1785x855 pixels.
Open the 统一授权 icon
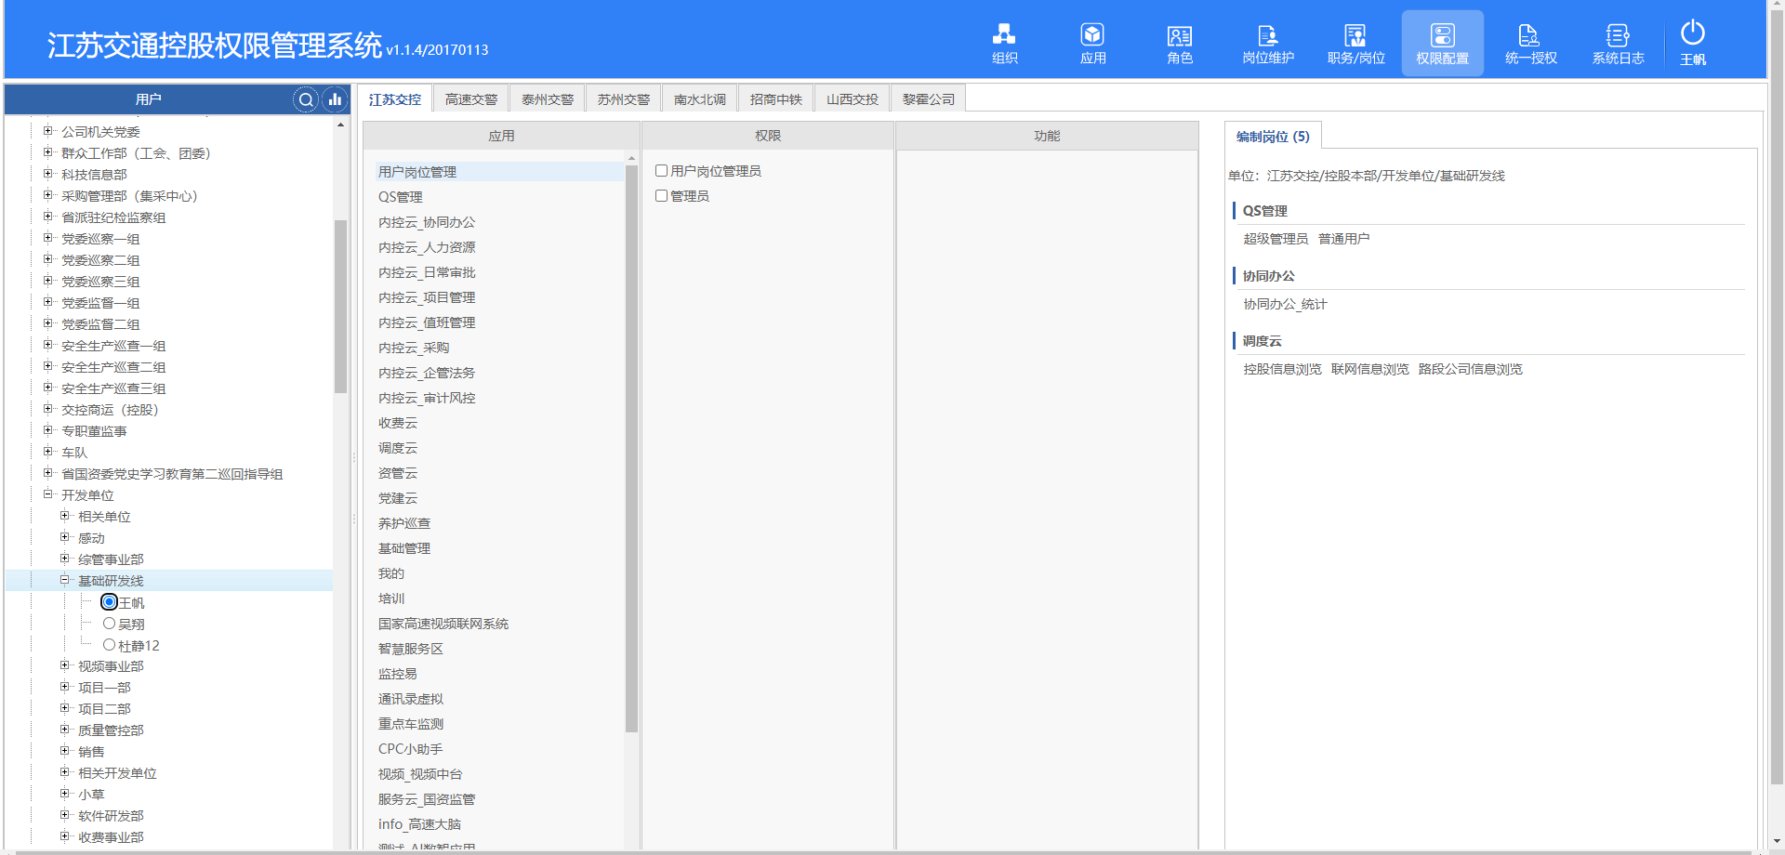[1530, 43]
